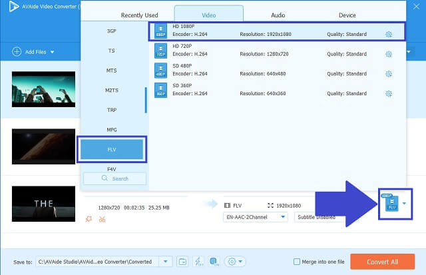Select F4V format in list

pyautogui.click(x=112, y=169)
